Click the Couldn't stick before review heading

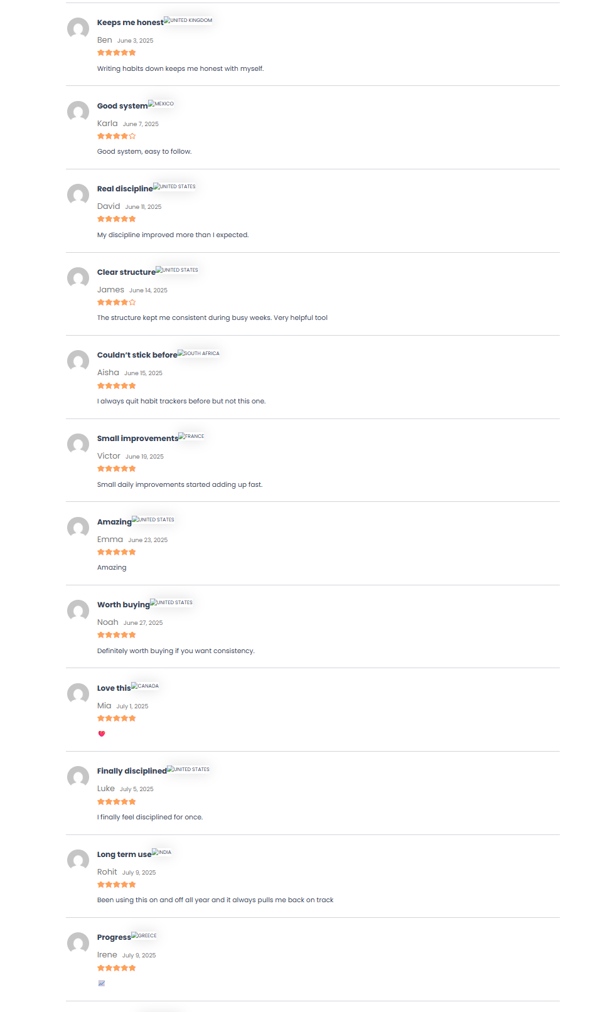(x=137, y=355)
